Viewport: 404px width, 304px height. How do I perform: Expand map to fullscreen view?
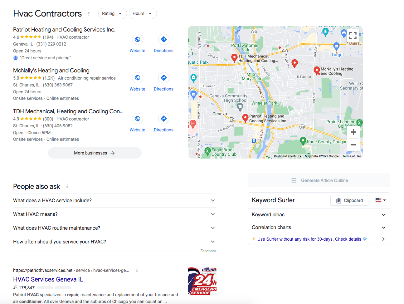[353, 36]
